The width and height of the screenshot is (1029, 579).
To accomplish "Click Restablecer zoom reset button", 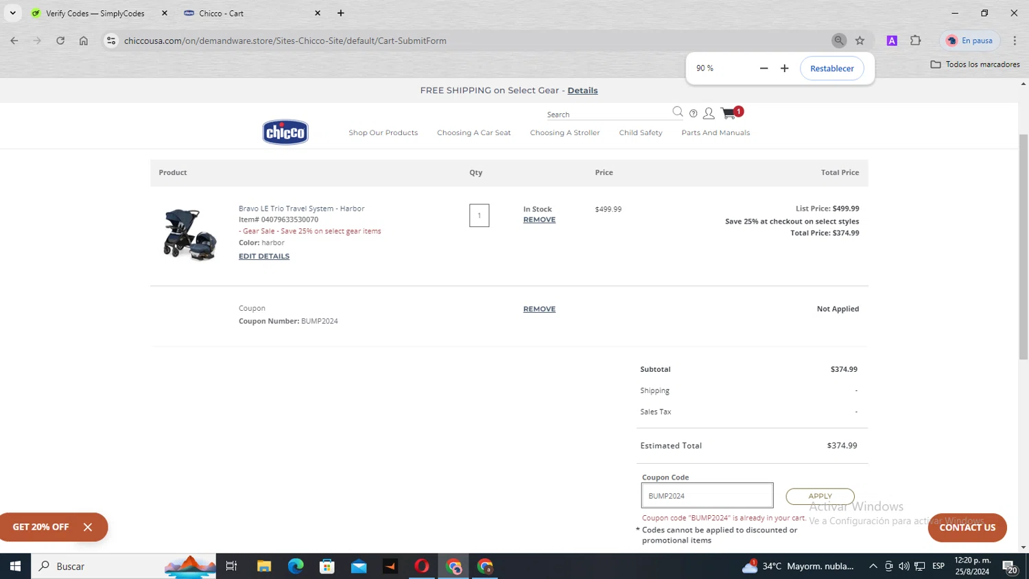I will point(831,68).
